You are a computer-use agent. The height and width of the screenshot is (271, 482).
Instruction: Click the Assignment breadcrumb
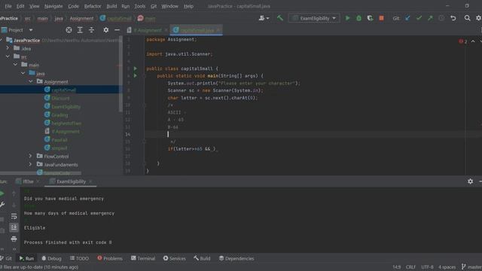coord(81,18)
